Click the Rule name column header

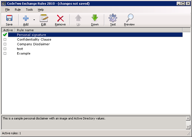[x=99, y=30]
